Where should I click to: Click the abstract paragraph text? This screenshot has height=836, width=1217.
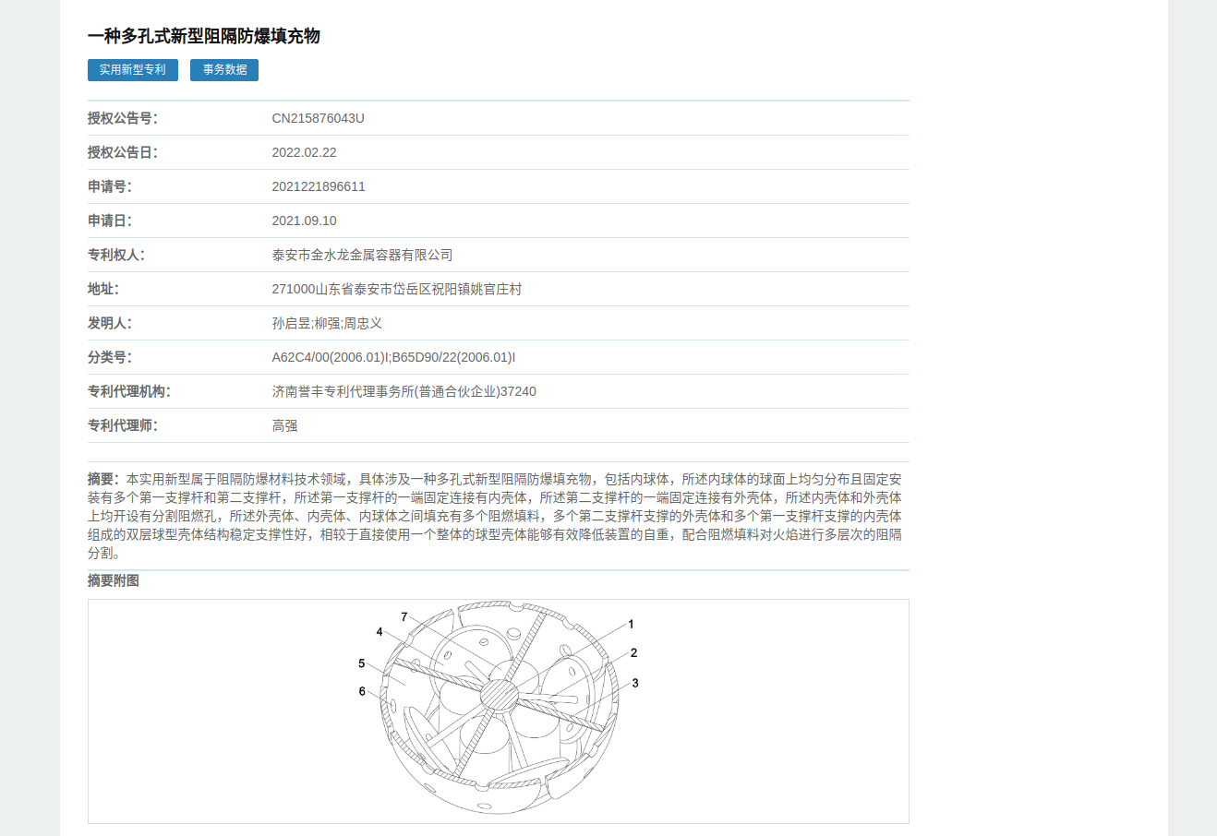[498, 516]
